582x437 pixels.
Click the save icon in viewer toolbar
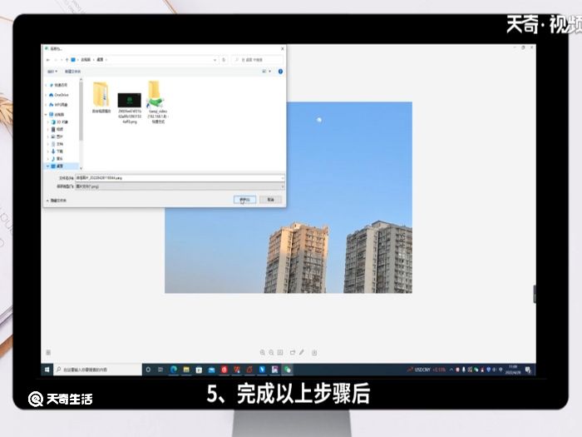(314, 352)
